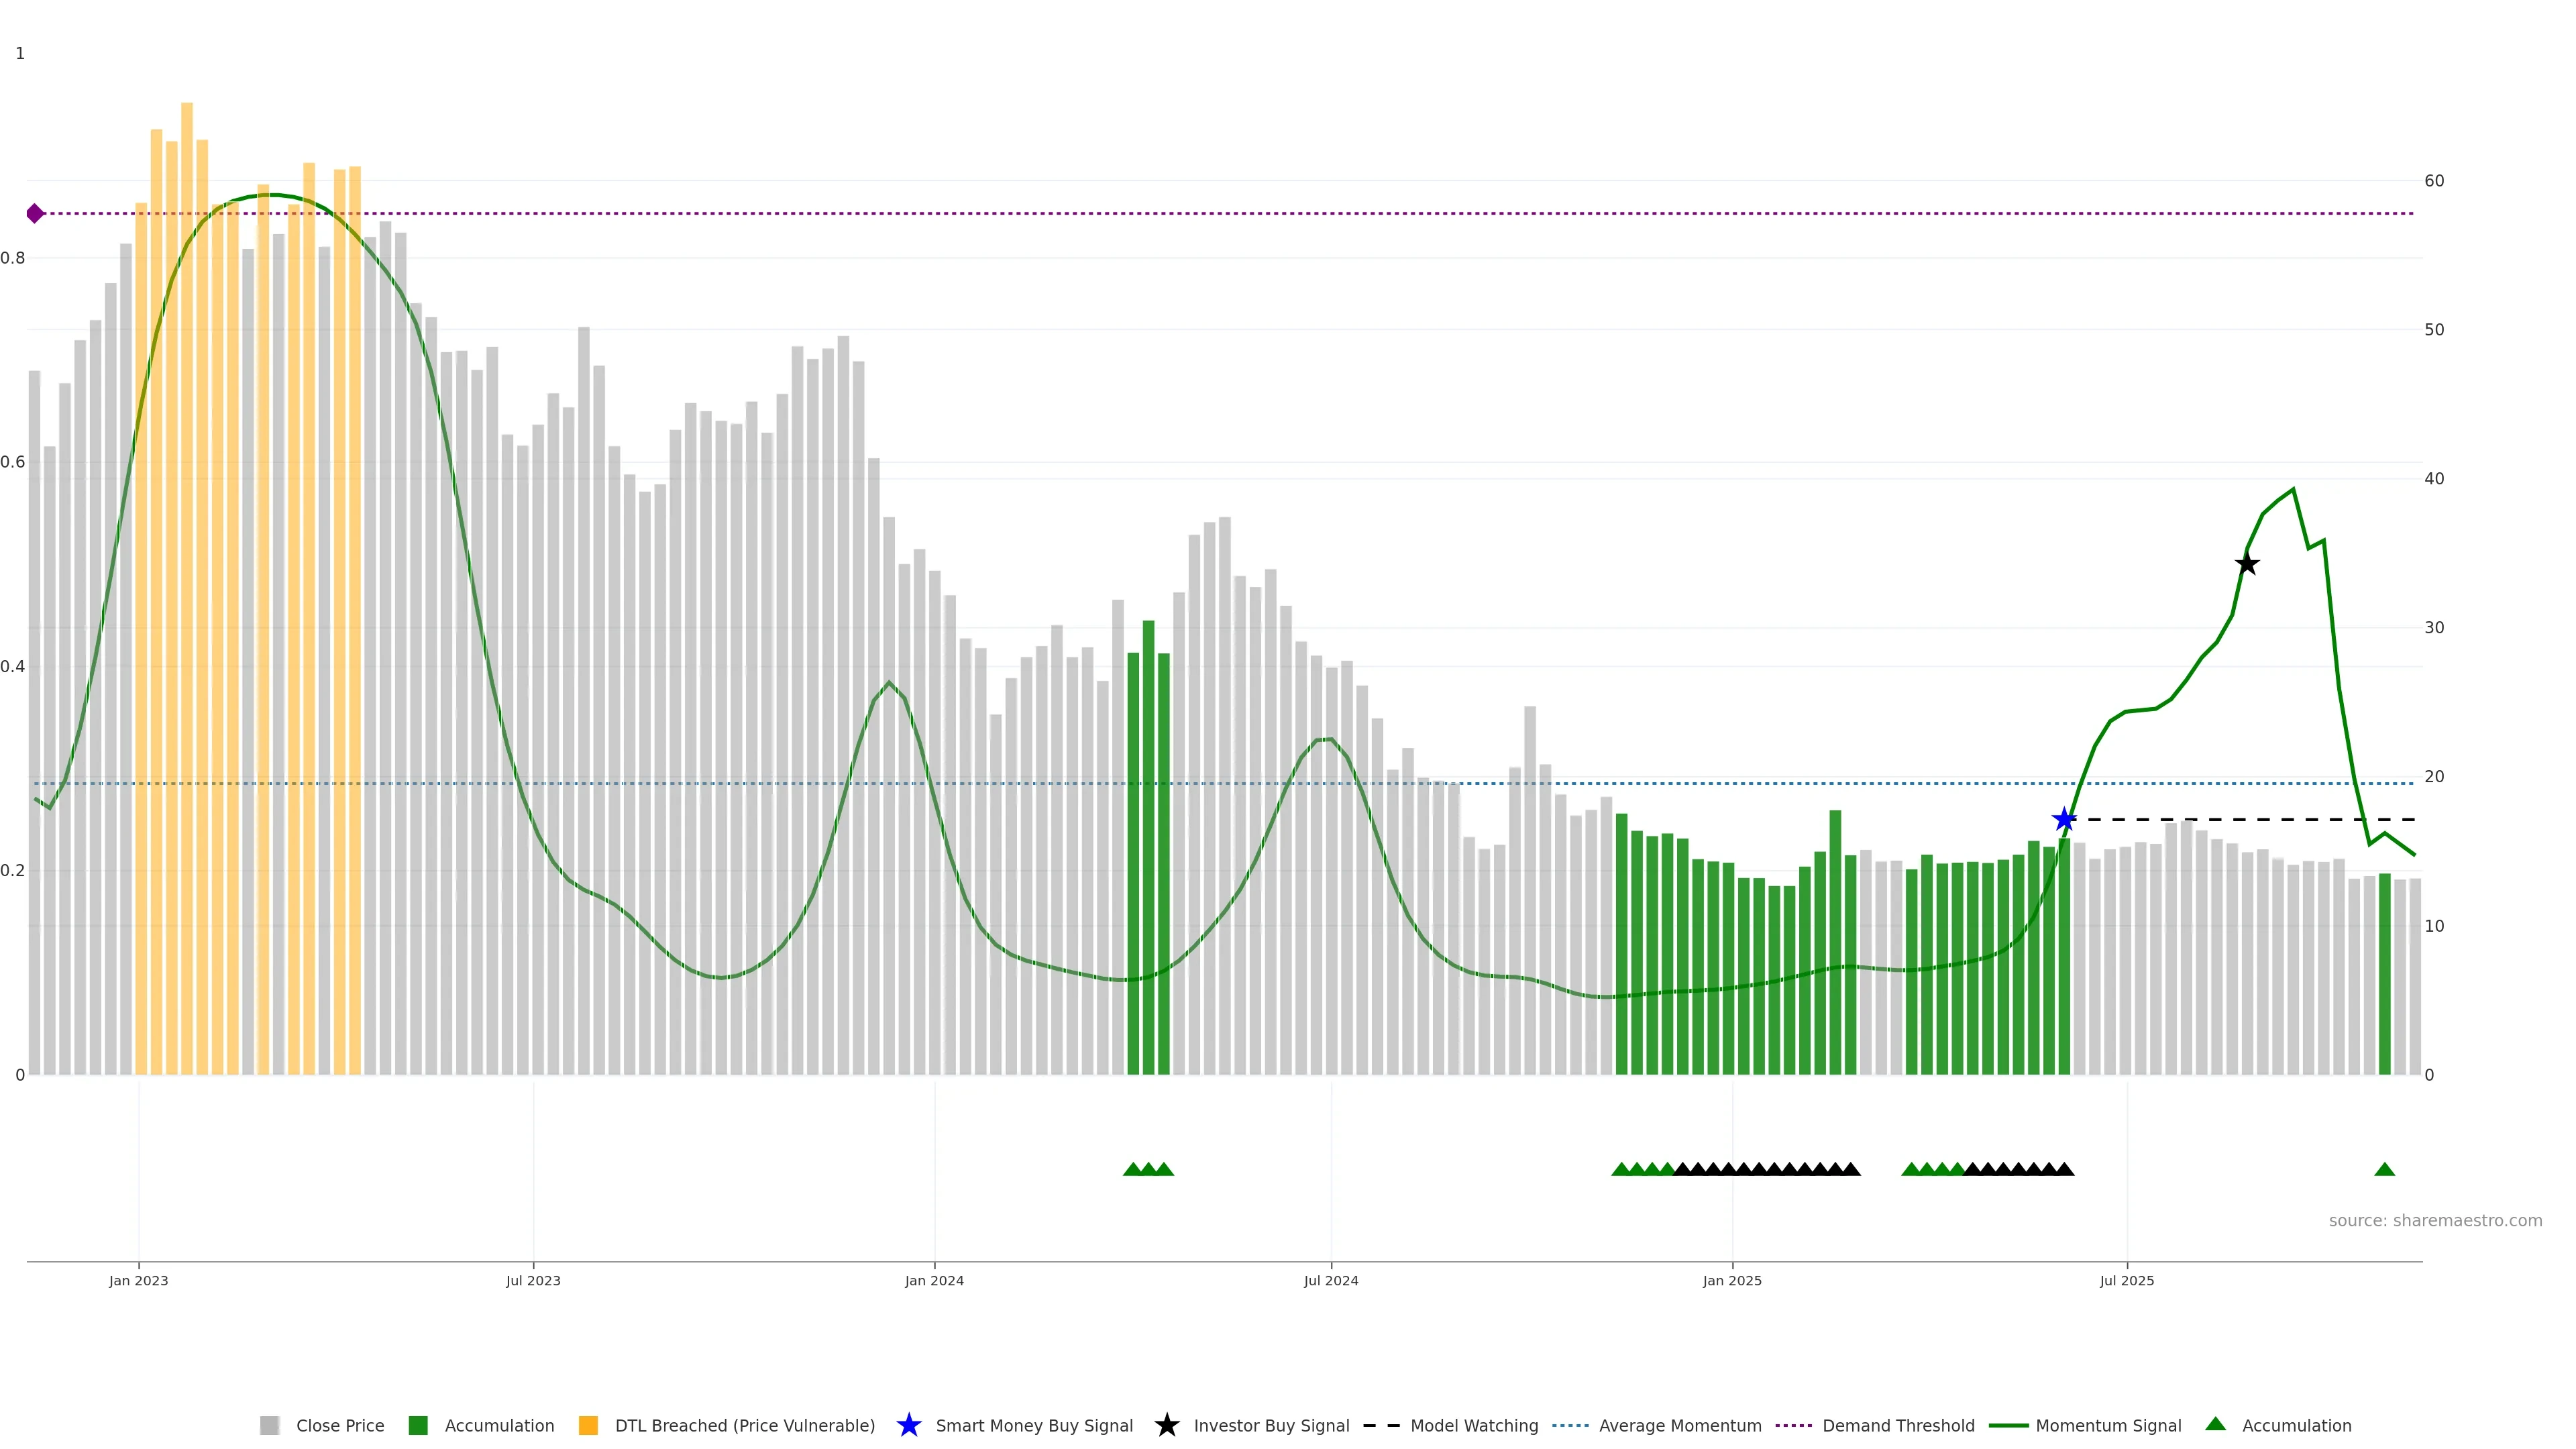Click the orange DTL Breached legend swatch
The height and width of the screenshot is (1449, 2576).
(588, 1425)
